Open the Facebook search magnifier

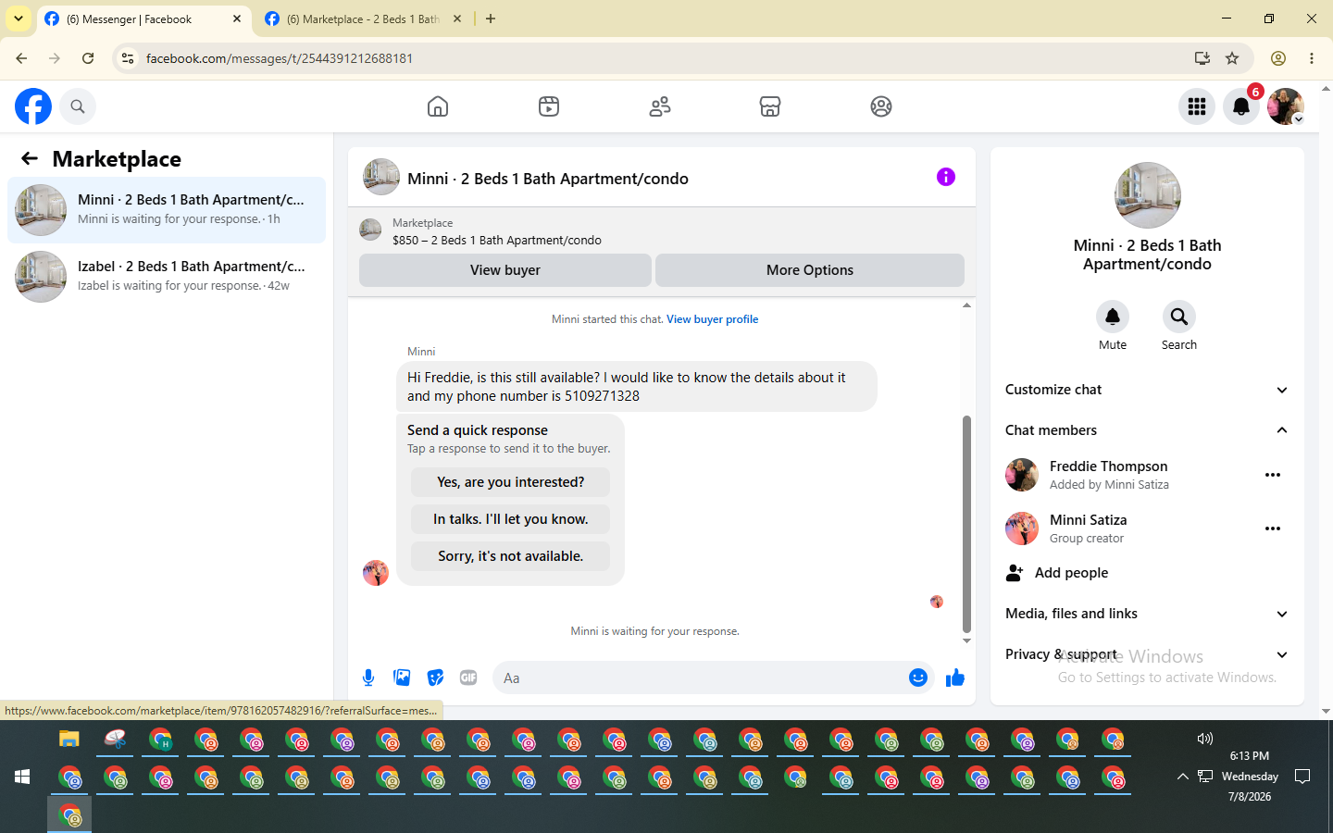(x=78, y=106)
